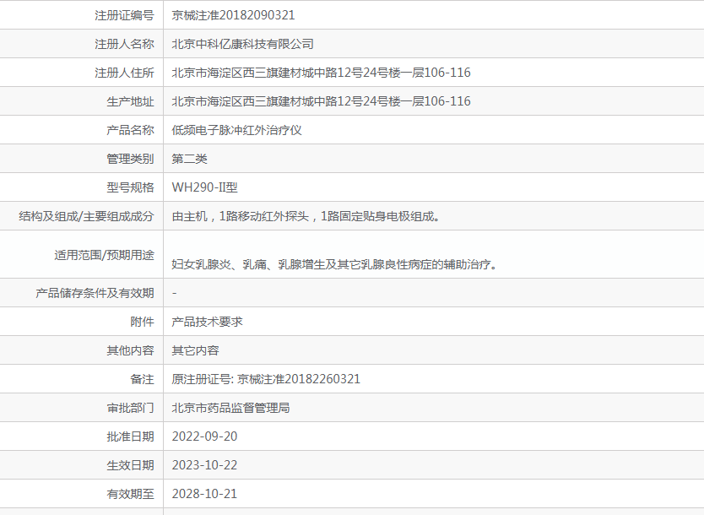Click the 结构及组成/主要组成成分 label
Screen dimensions: 704x515
click(x=86, y=216)
